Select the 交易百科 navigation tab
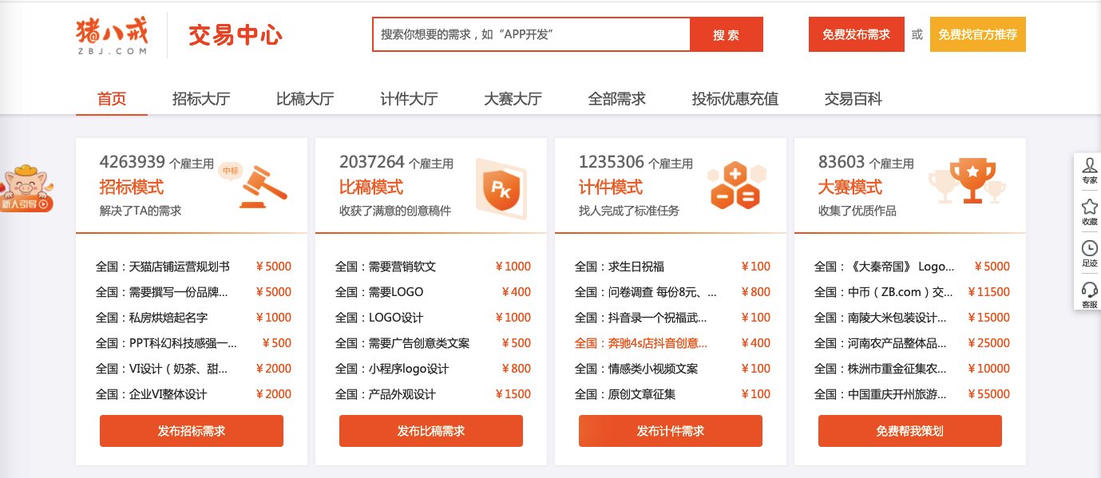Image resolution: width=1101 pixels, height=478 pixels. click(853, 99)
